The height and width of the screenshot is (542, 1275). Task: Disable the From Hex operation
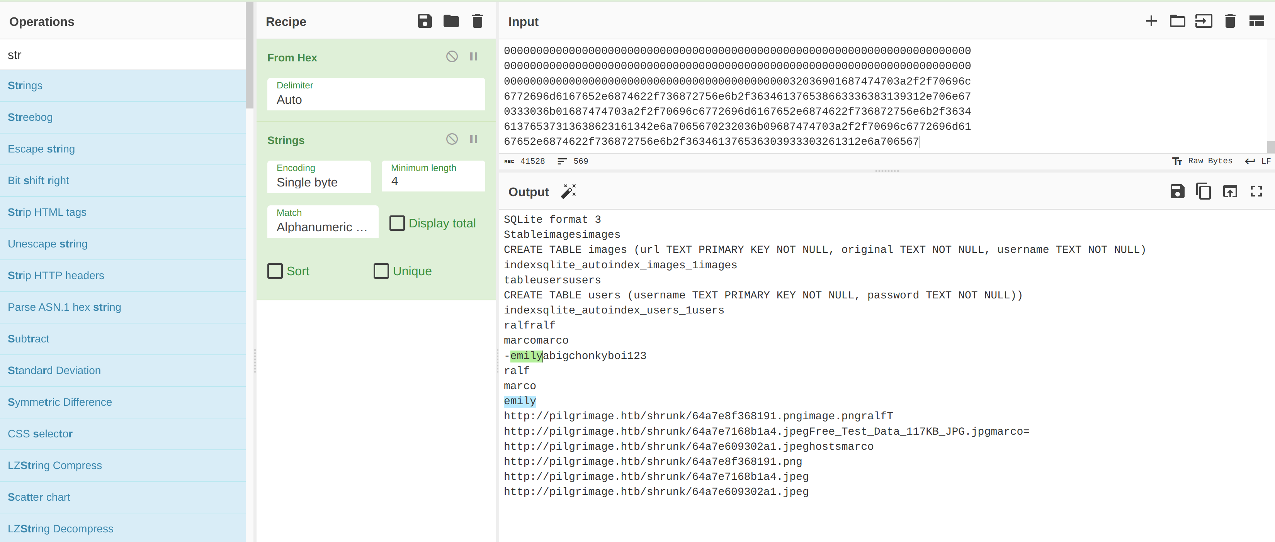pos(452,56)
